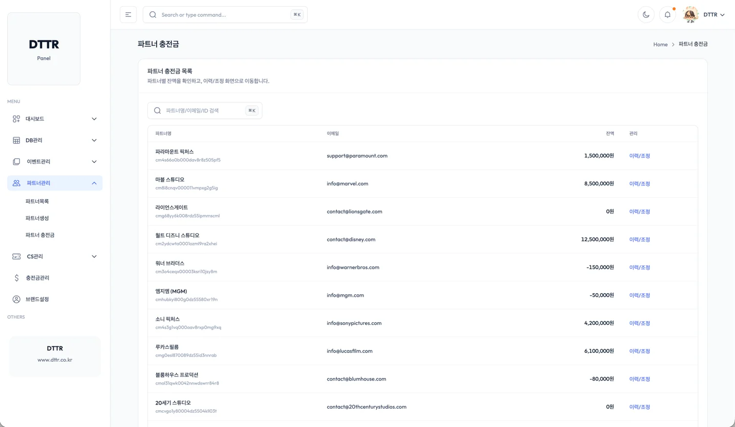The image size is (735, 427).
Task: Click the 12,500,000원 balance cell
Action: coord(597,240)
